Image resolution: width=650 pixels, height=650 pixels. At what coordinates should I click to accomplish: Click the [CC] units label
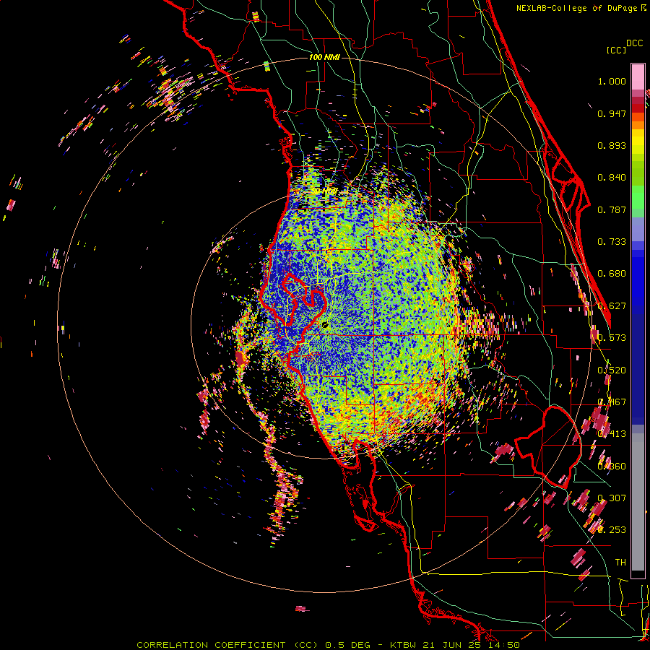pos(616,50)
